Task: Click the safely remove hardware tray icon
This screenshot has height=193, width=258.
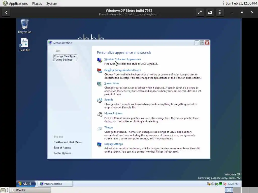Action: point(216,184)
